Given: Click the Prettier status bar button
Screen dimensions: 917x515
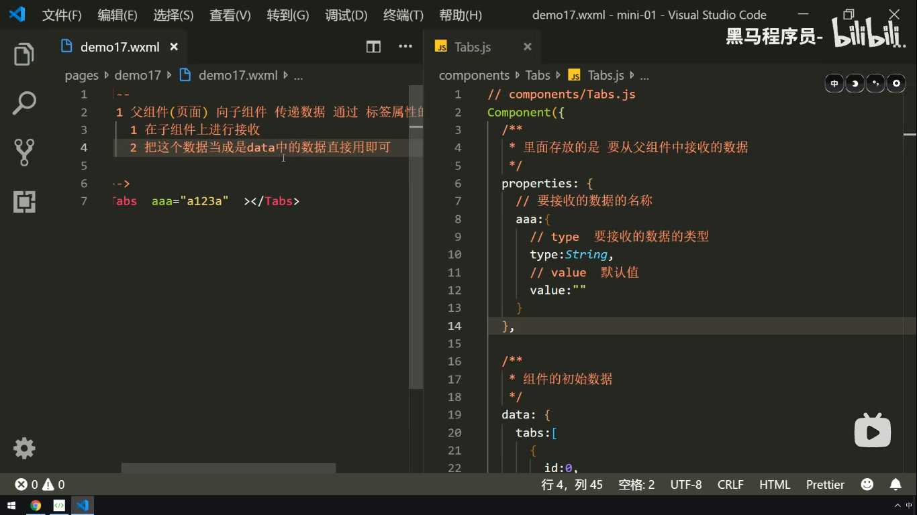Looking at the screenshot, I should 825,484.
